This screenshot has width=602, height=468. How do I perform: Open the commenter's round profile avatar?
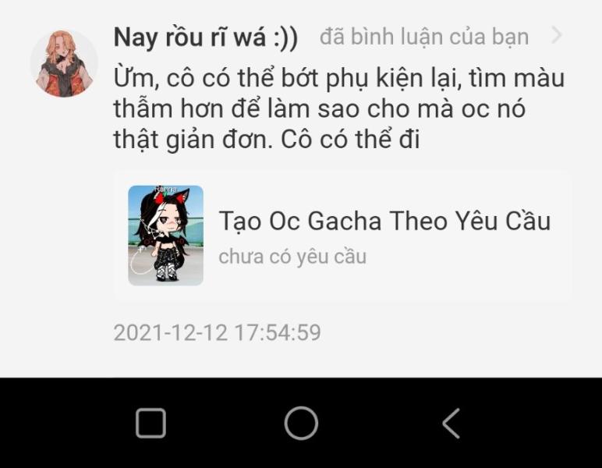[64, 63]
